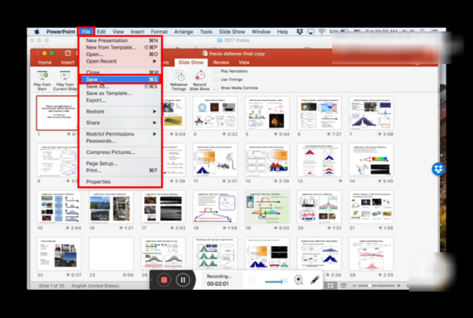Open Dropbox icon in the menu bar
473x318 pixels.
(x=300, y=32)
